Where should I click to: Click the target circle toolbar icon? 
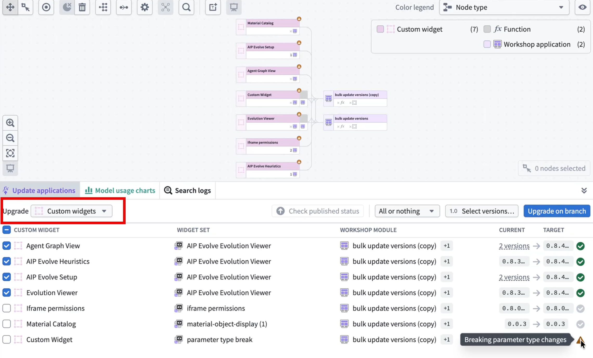[46, 7]
